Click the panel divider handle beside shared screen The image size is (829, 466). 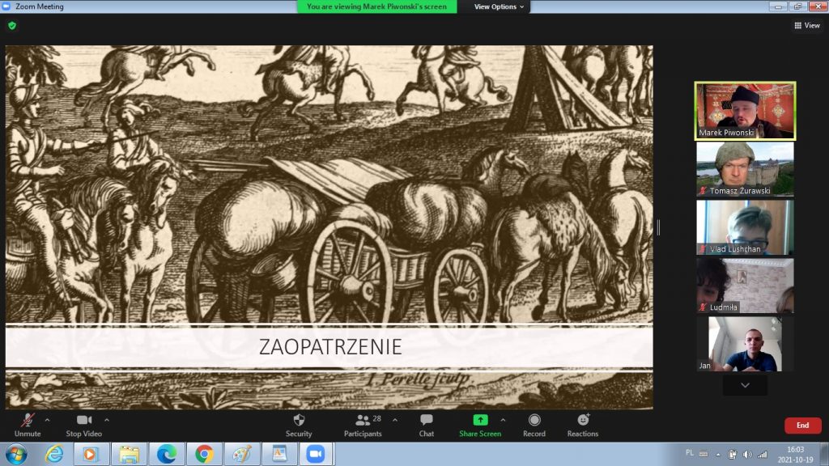pyautogui.click(x=658, y=227)
